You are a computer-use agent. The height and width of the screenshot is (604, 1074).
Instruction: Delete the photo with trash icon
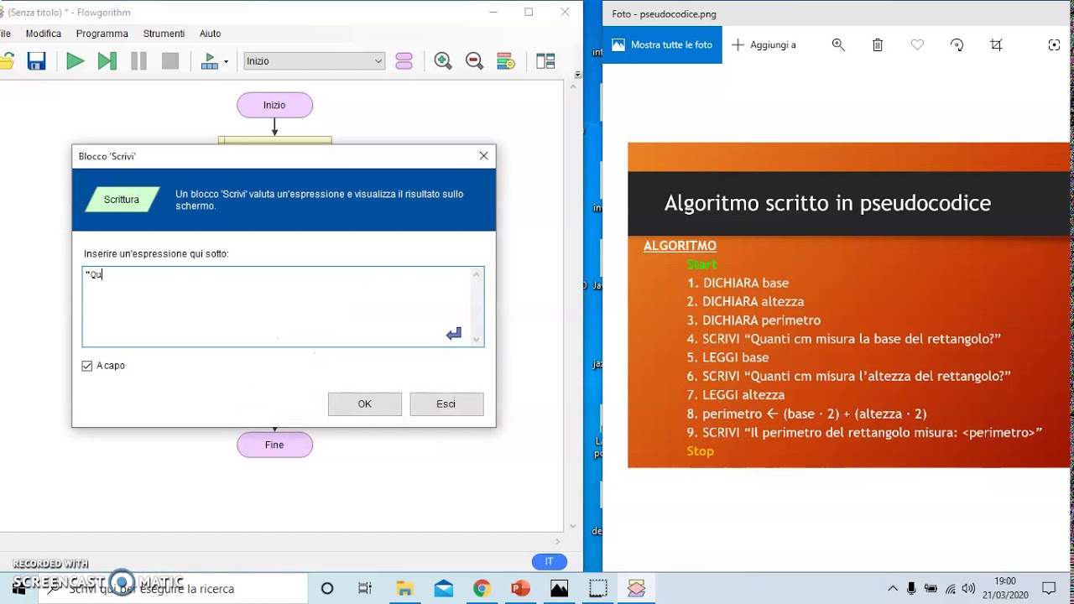[878, 44]
